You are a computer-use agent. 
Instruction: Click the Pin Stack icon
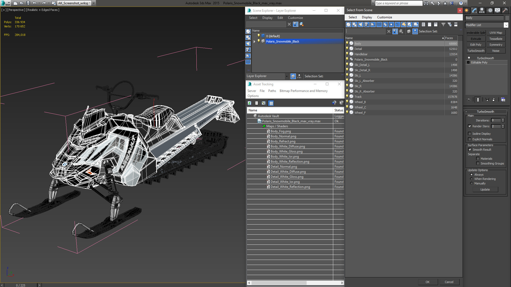click(469, 99)
